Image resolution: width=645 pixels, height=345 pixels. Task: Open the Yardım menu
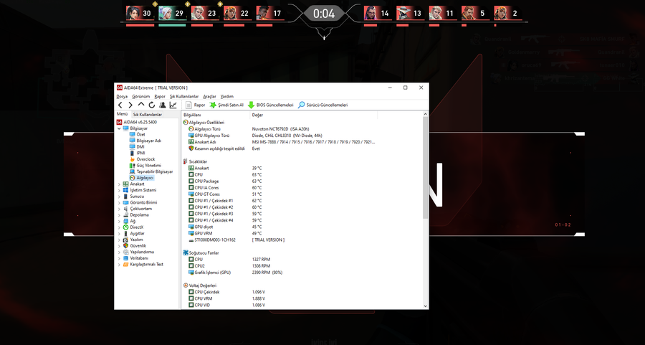pyautogui.click(x=226, y=96)
